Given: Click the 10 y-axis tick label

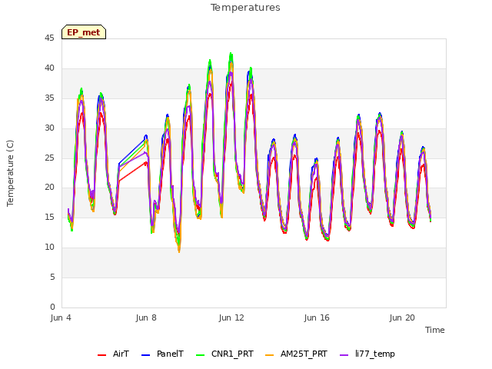Looking at the screenshot, I should point(49,248).
